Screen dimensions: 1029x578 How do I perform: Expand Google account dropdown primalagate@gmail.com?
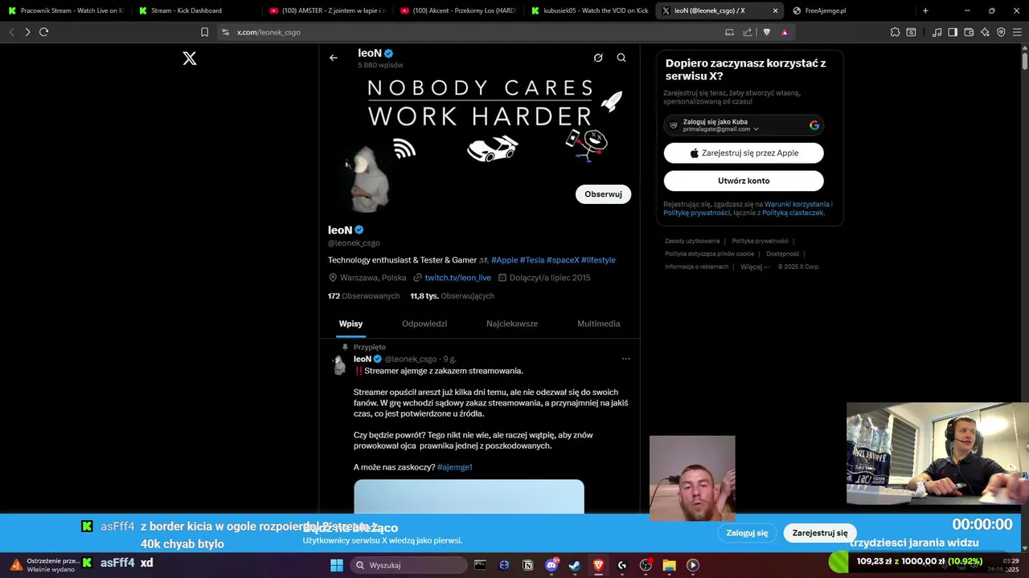click(x=756, y=129)
